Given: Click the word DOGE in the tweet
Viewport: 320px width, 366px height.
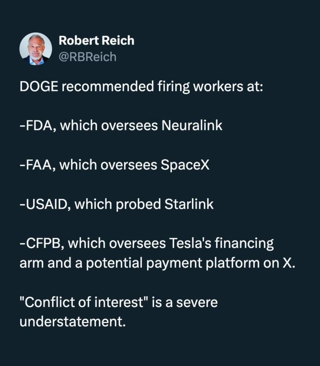Looking at the screenshot, I should pos(39,86).
